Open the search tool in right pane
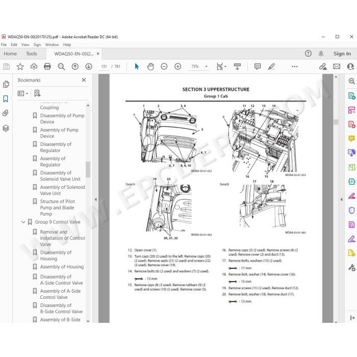Viewport: 357px width, 357px height. point(352,81)
